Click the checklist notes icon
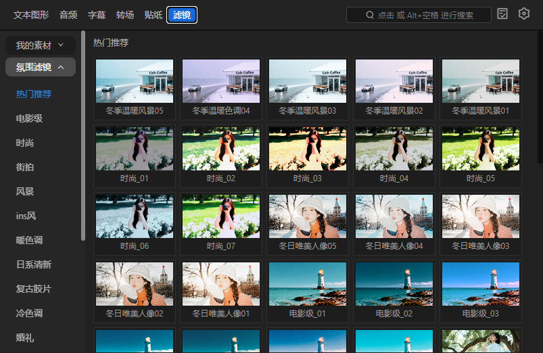This screenshot has height=353, width=543. pyautogui.click(x=502, y=14)
